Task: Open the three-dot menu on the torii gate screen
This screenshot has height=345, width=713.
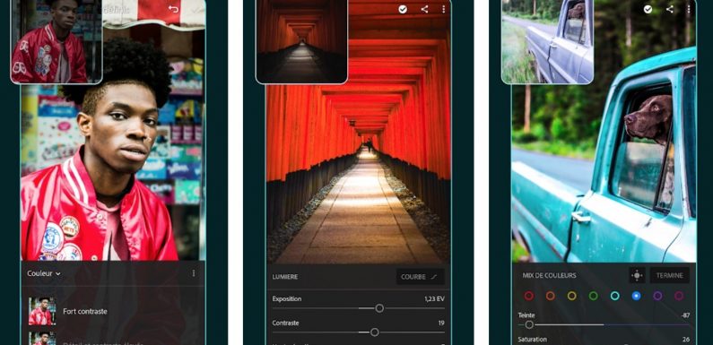Action: (x=444, y=9)
